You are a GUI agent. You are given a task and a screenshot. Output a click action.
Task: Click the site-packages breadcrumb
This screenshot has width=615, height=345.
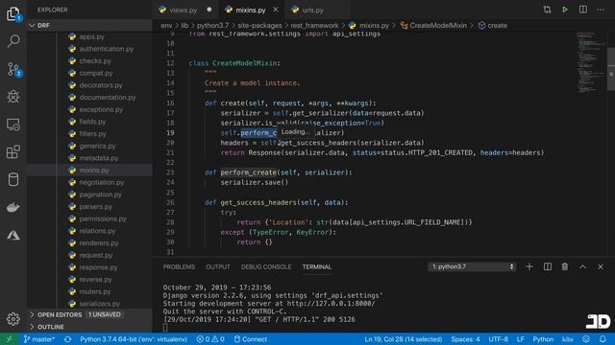(259, 26)
